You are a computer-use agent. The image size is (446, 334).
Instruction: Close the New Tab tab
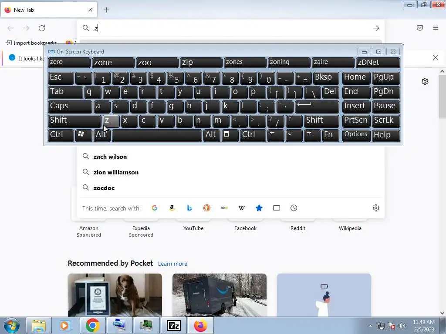point(90,10)
